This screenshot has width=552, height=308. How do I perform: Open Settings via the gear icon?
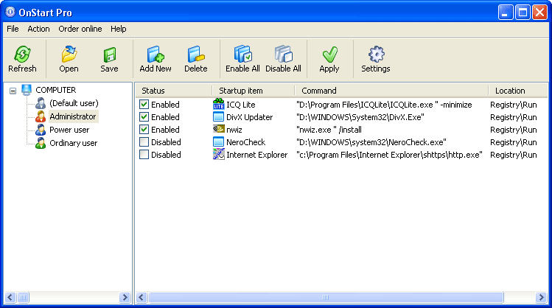pyautogui.click(x=376, y=55)
